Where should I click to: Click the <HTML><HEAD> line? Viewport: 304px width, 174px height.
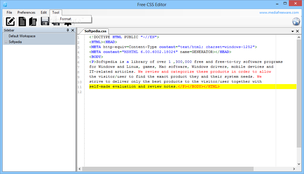click(x=103, y=42)
